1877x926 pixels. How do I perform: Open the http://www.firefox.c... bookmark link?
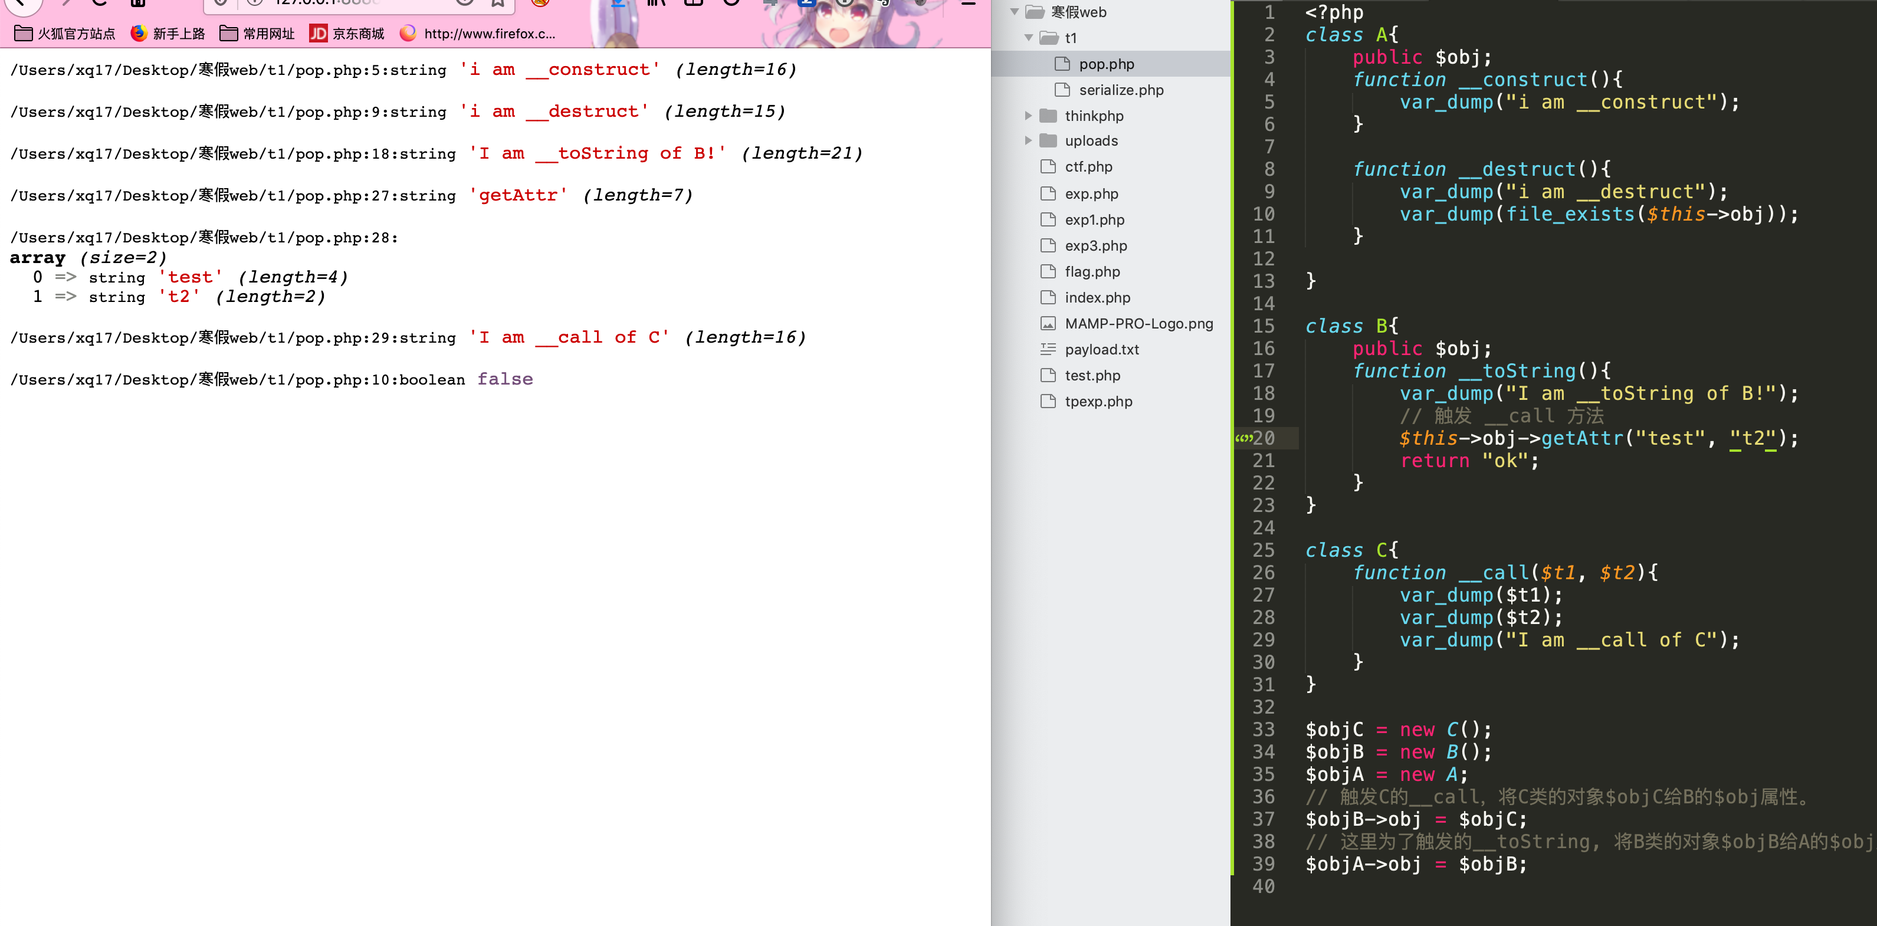click(478, 34)
